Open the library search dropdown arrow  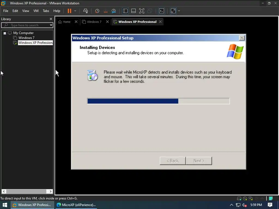point(51,25)
